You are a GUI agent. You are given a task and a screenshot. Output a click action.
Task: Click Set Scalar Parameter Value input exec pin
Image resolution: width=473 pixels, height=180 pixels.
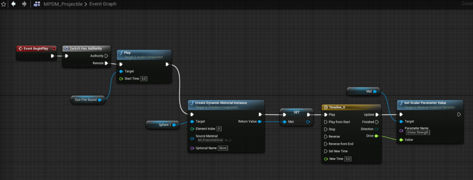coord(401,114)
